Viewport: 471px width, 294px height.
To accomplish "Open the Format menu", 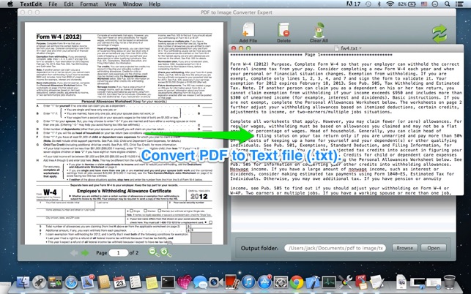I will click(x=89, y=4).
